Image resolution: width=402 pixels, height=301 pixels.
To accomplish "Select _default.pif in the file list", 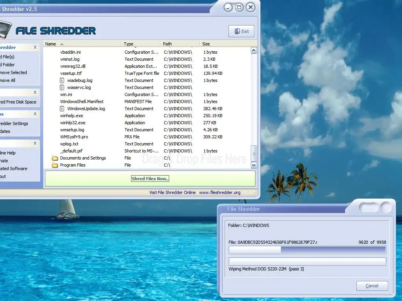I will (x=71, y=151).
